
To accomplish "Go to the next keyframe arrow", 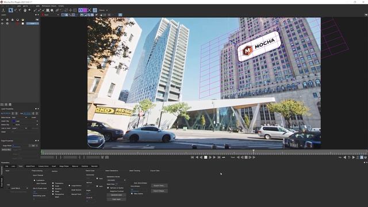I will coord(354,157).
